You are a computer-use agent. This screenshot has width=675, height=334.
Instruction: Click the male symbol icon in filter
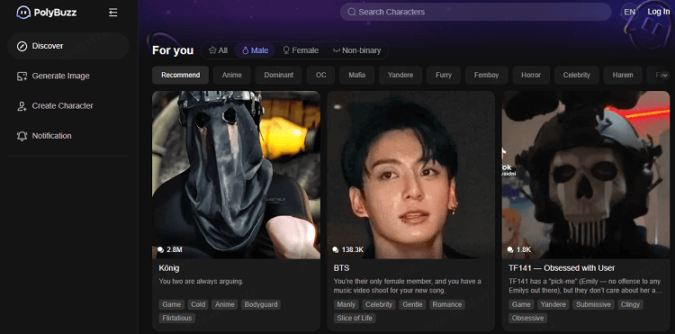[x=246, y=50]
